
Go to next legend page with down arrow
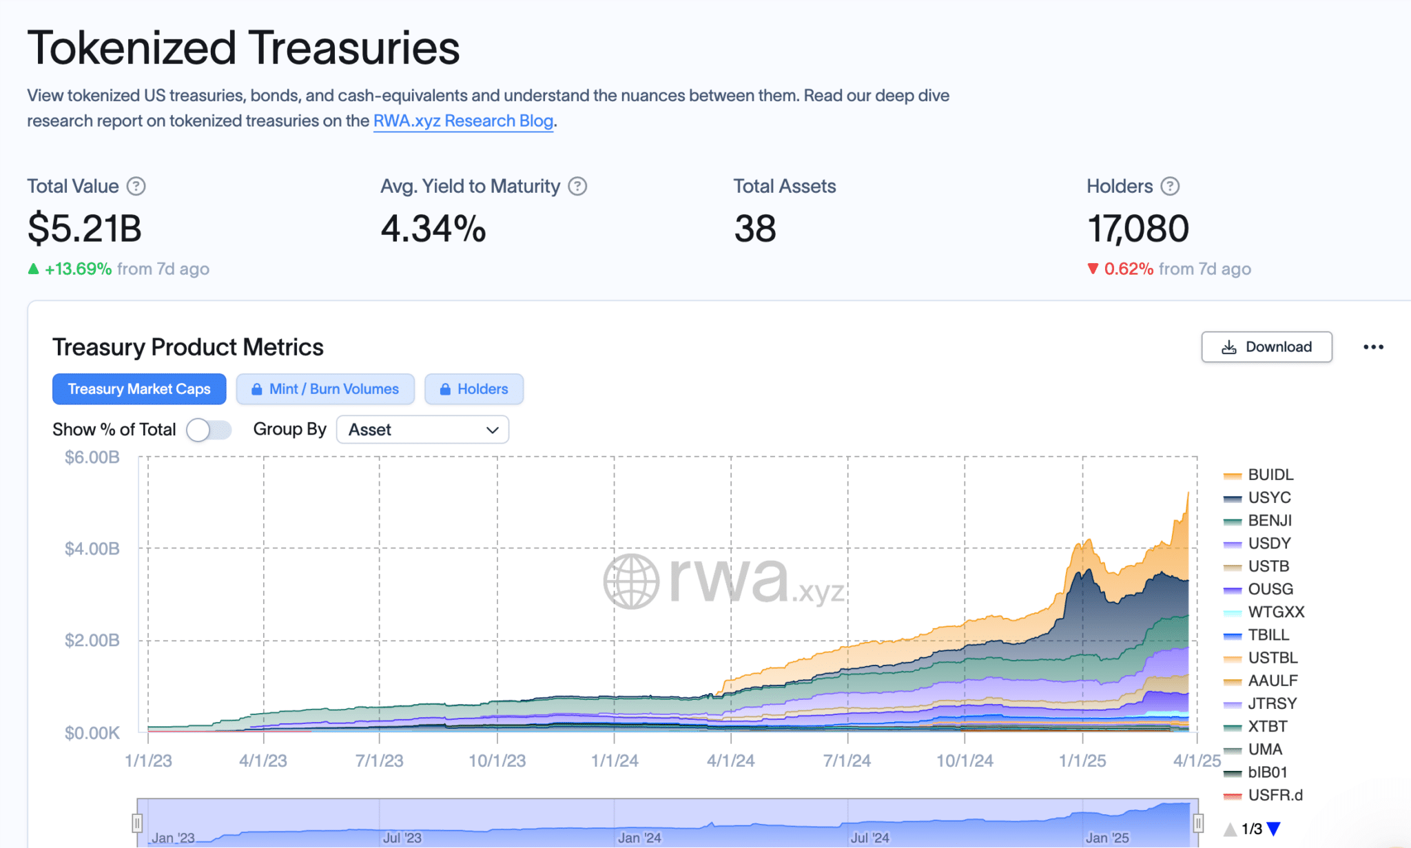pyautogui.click(x=1274, y=829)
